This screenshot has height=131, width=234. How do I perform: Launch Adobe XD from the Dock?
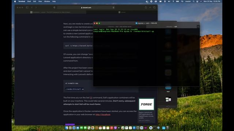(x=146, y=128)
